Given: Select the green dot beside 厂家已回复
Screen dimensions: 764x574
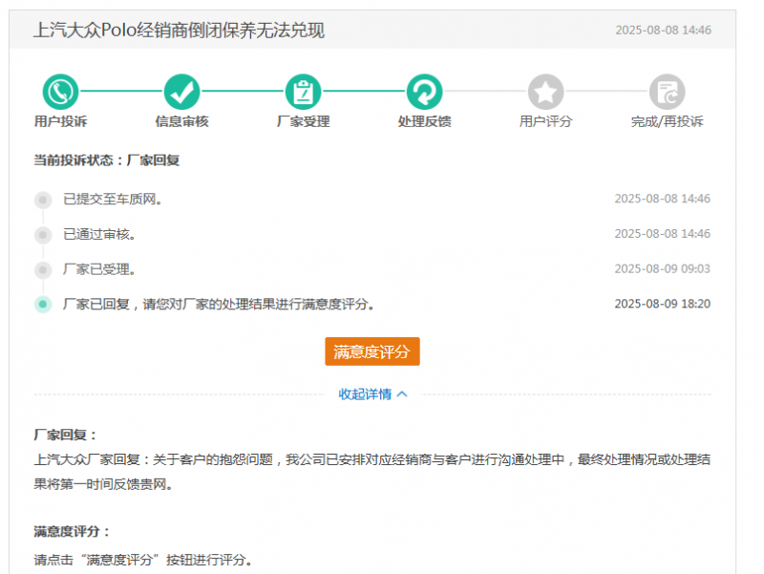Looking at the screenshot, I should [x=43, y=305].
